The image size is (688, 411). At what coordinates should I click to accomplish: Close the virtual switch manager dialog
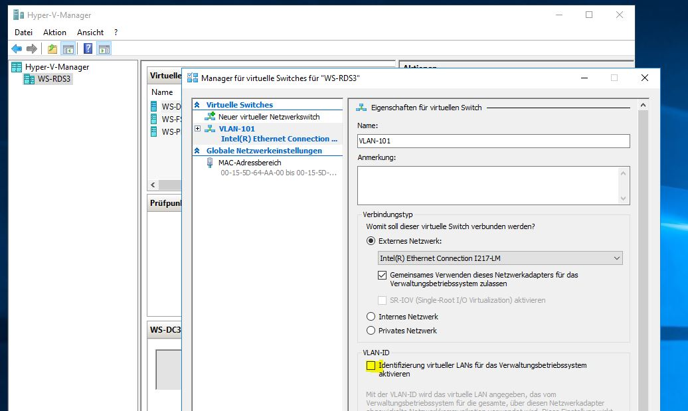click(x=645, y=78)
